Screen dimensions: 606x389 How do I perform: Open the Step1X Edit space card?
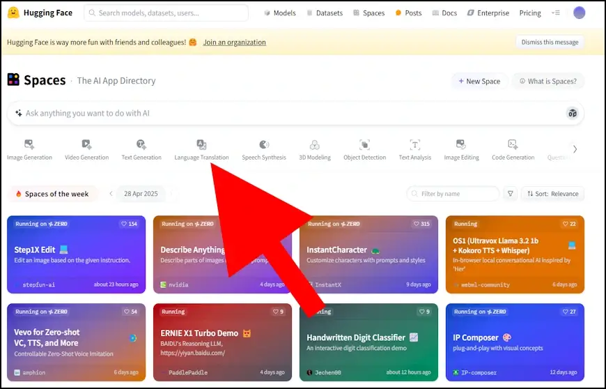click(76, 254)
